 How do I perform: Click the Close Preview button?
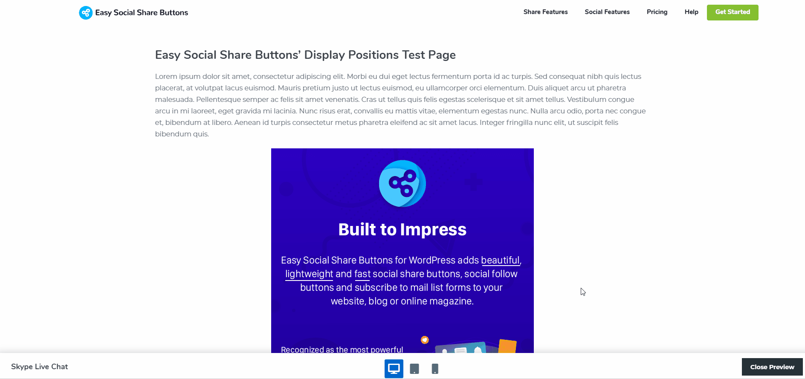click(772, 367)
